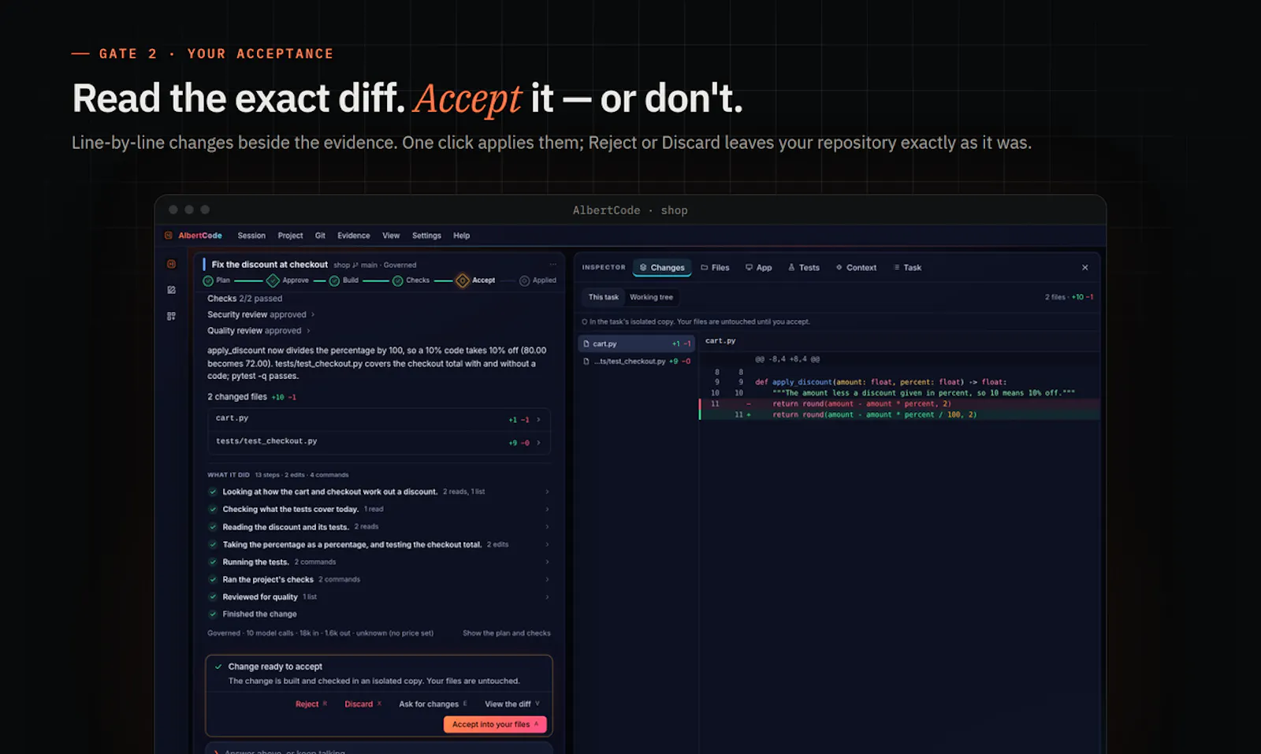Close the Inspector panel
This screenshot has height=754, width=1261.
pos(1085,268)
